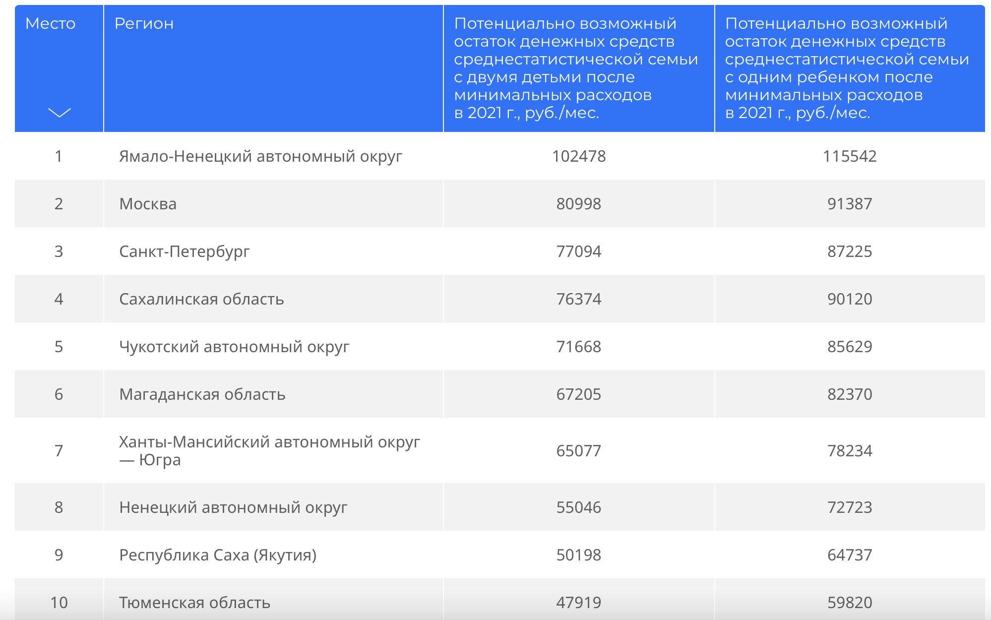Image resolution: width=991 pixels, height=620 pixels.
Task: Select the Санкт-Петербург region cell
Action: point(273,251)
